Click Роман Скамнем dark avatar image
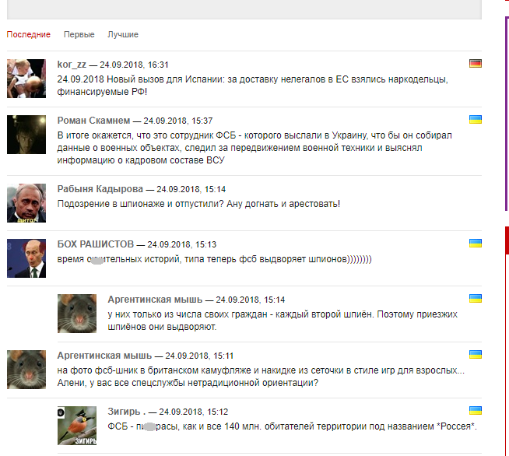 26,135
